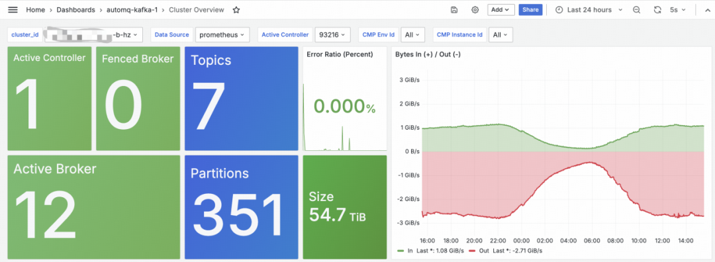This screenshot has height=262, width=715.
Task: Click the Data Source variable label
Action: point(172,34)
